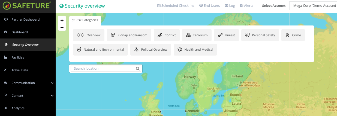The image size is (337, 116).
Task: Click the Political Overview podium icon
Action: click(136, 50)
